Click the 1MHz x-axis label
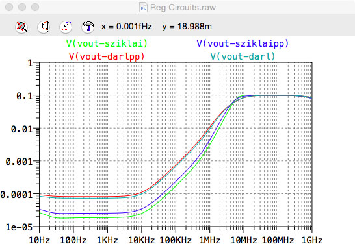 tap(209, 240)
